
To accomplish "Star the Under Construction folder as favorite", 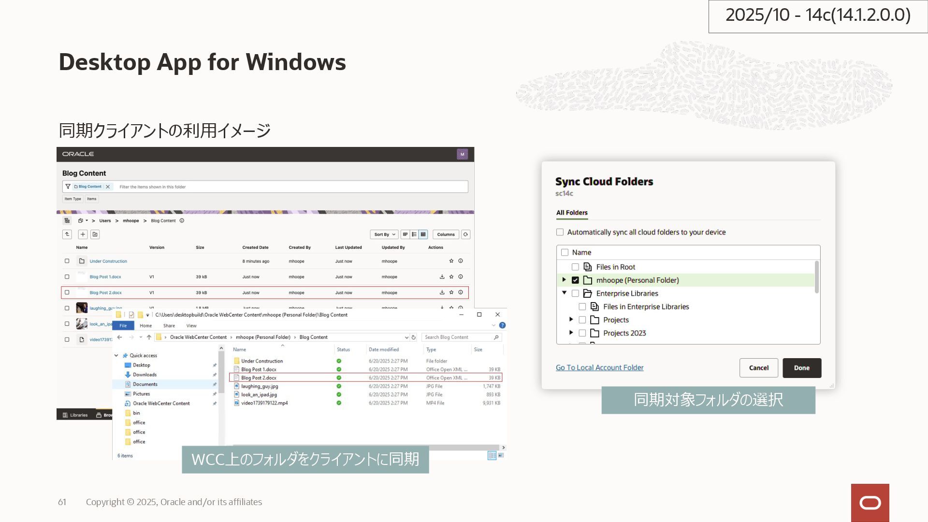I will [x=451, y=261].
